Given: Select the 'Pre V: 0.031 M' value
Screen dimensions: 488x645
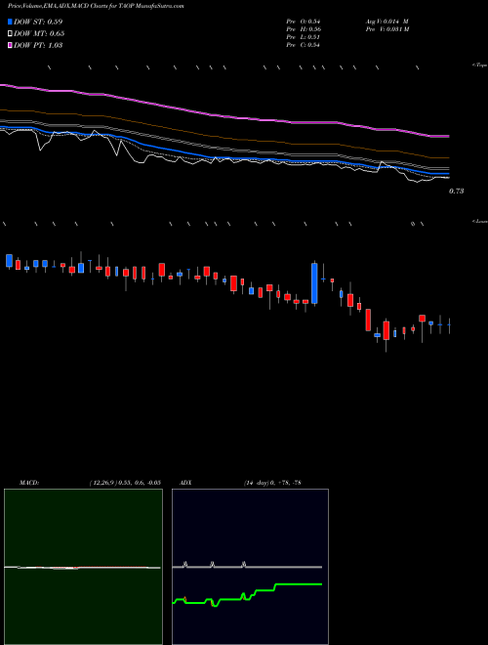Looking at the screenshot, I should tap(386, 29).
